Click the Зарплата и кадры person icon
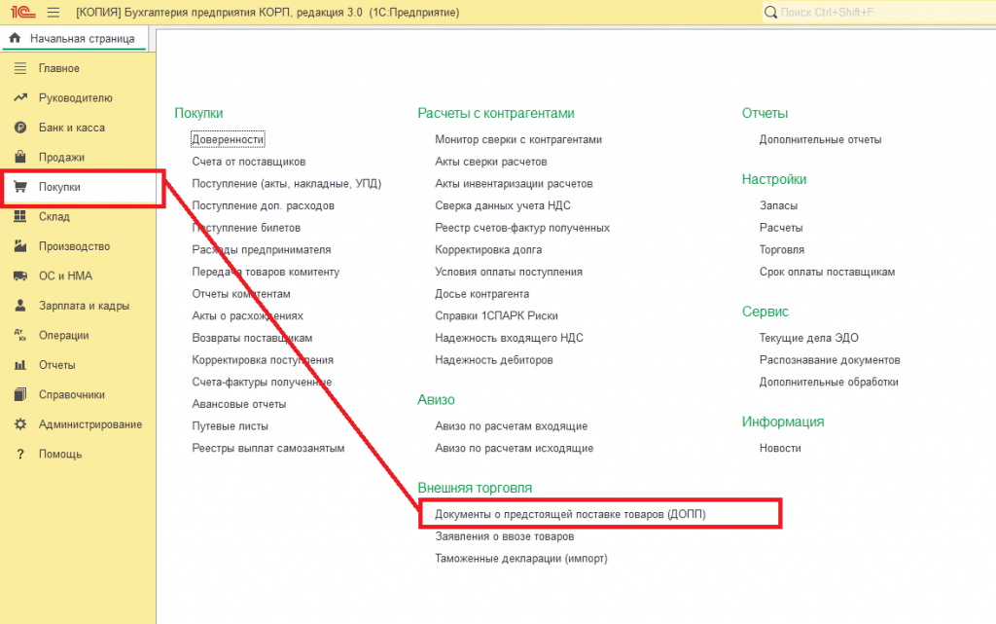The width and height of the screenshot is (996, 624). (x=20, y=306)
